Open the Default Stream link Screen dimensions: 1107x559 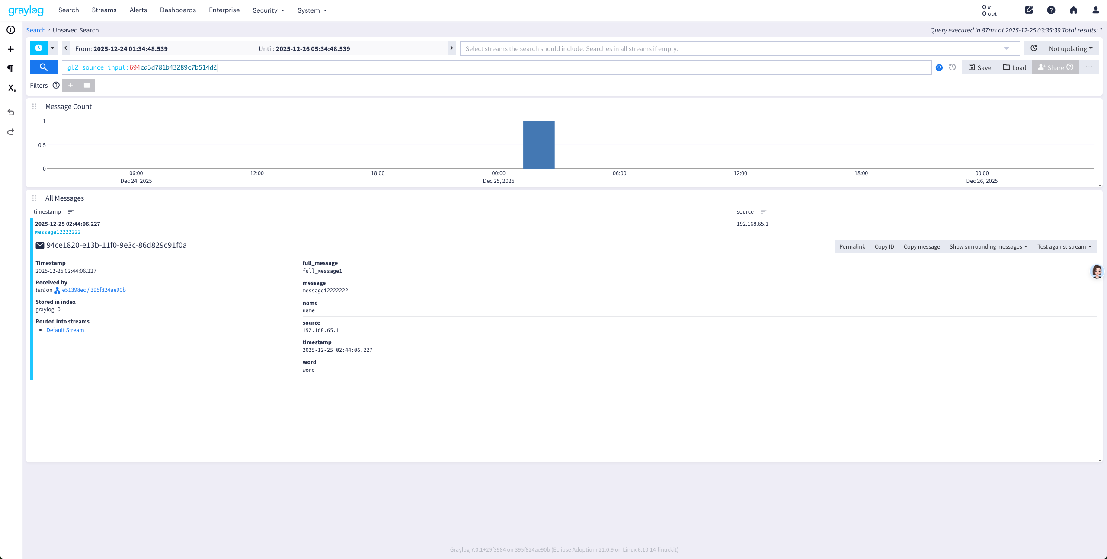coord(65,330)
